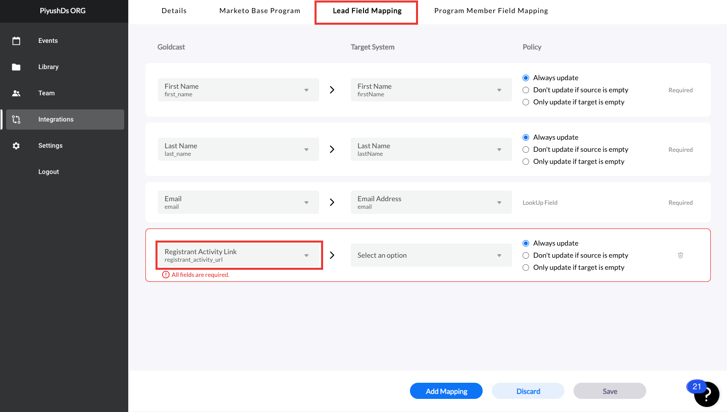Click the Save button
727x412 pixels.
tap(610, 391)
